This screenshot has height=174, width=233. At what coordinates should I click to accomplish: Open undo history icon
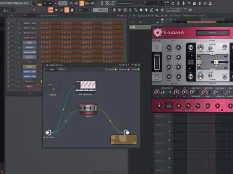(x=173, y=3)
